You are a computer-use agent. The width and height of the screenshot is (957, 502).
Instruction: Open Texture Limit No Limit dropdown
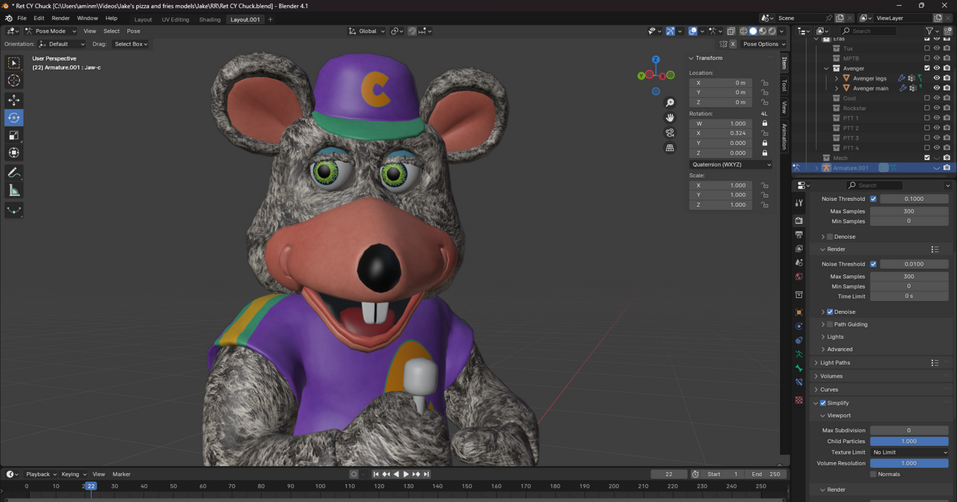(x=909, y=452)
